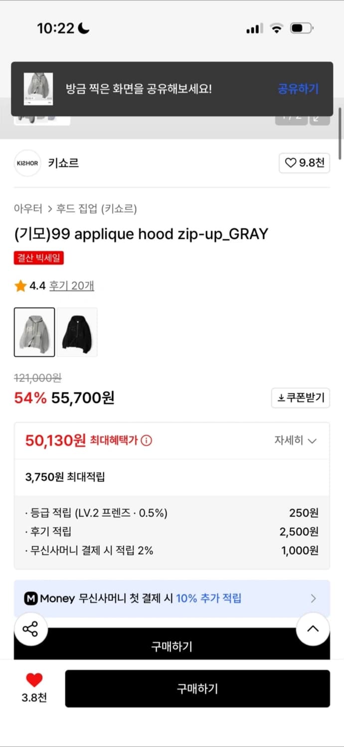Tap the yellow star rating icon
Image resolution: width=344 pixels, height=747 pixels.
coord(20,286)
